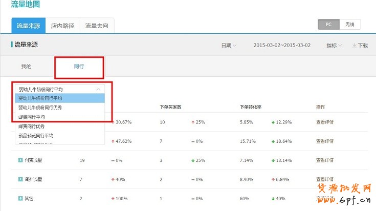Expand the 付费流量 row plus icon
Image resolution: width=376 pixels, height=211 pixels.
coord(20,160)
